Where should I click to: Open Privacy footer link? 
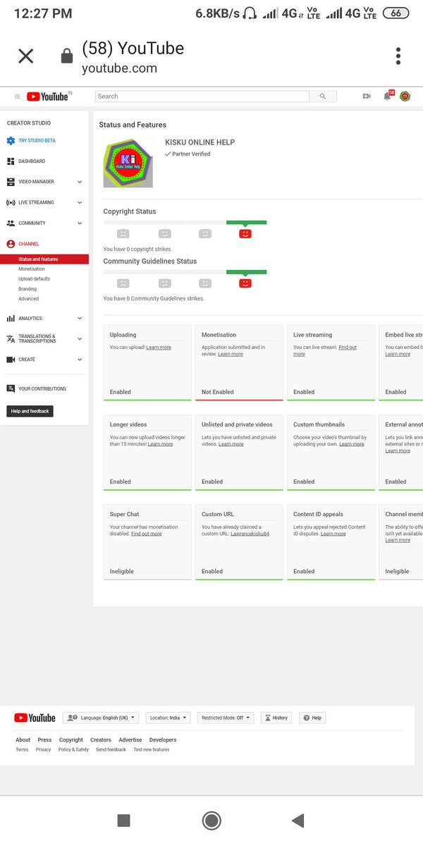(44, 749)
